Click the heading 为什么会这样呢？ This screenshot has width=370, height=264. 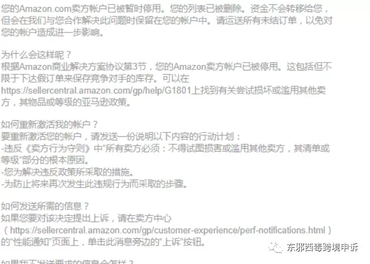coord(36,55)
